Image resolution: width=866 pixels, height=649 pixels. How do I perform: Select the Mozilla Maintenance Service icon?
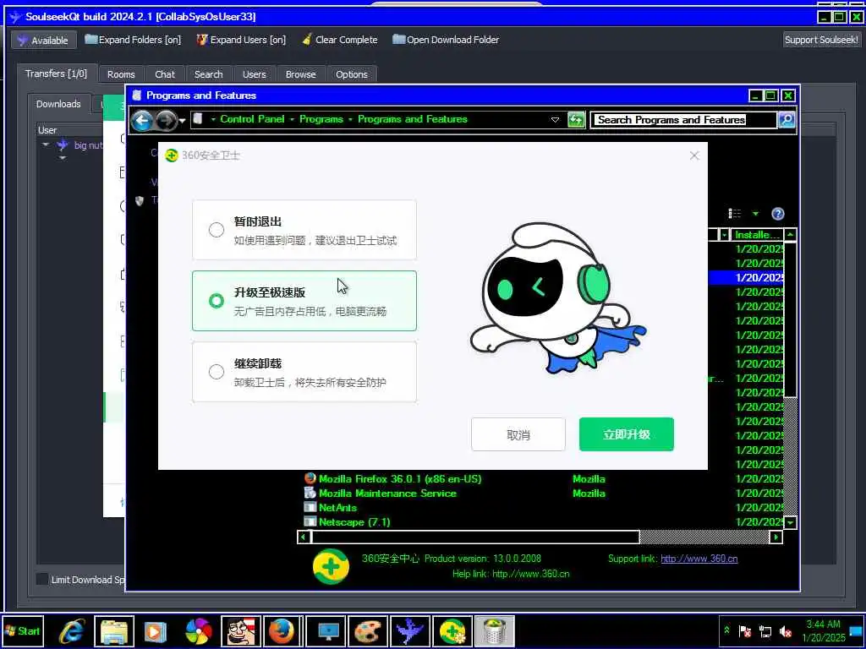[310, 493]
